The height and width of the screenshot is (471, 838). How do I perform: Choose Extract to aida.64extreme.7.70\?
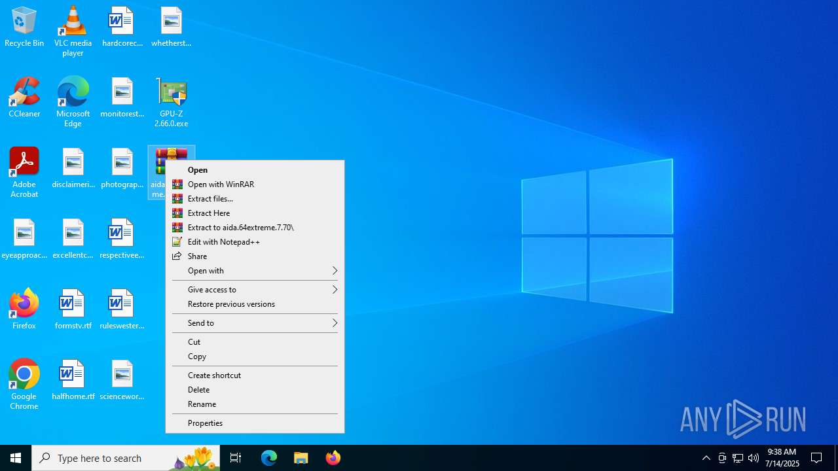pos(255,228)
